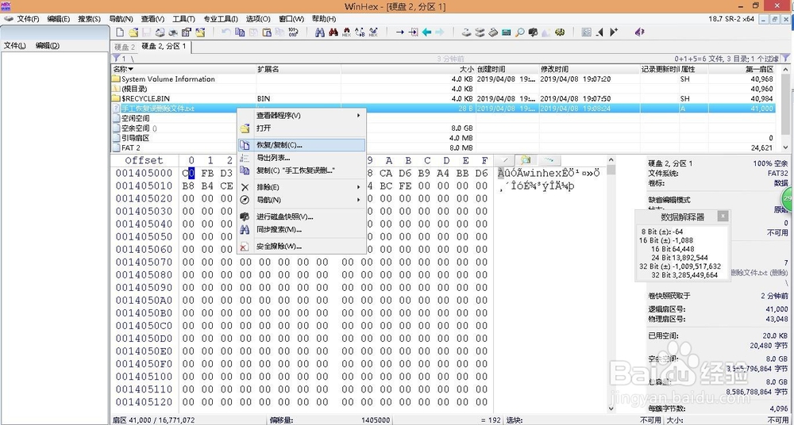Choose 同步搜索(M)... from the context menu

coord(302,230)
